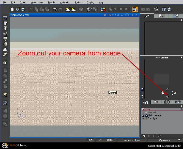Add a plant with the tree icon
This screenshot has height=149, width=183.
click(x=5, y=38)
